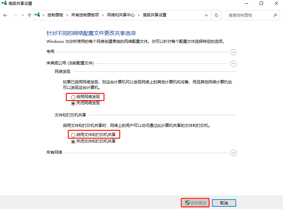
Task: Click the up-one-level arrow
Action: [29, 15]
